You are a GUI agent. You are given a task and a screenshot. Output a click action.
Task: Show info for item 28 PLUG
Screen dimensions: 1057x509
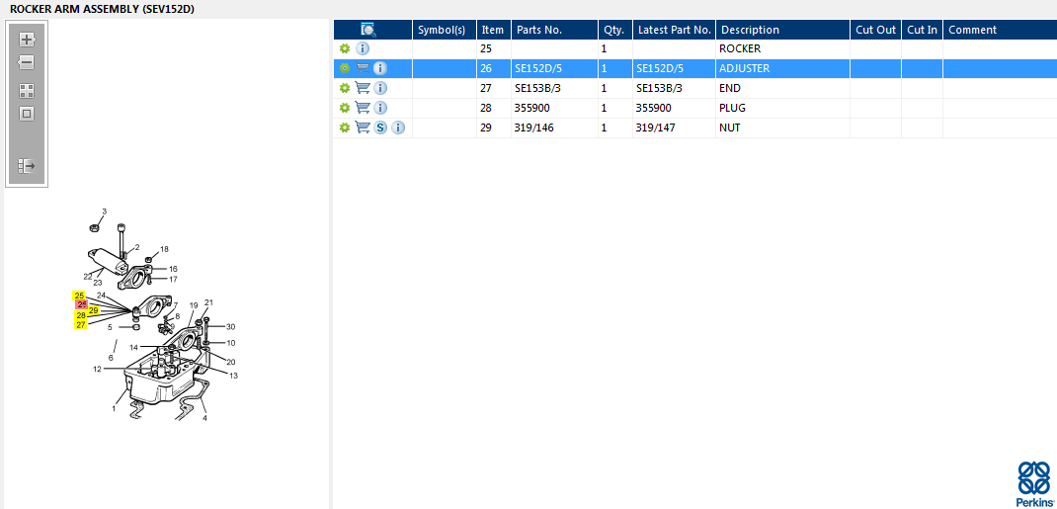click(380, 107)
